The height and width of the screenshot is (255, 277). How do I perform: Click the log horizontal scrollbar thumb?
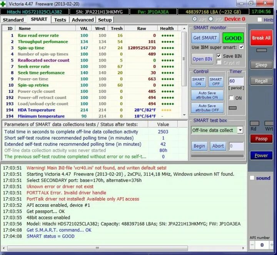click(97, 248)
